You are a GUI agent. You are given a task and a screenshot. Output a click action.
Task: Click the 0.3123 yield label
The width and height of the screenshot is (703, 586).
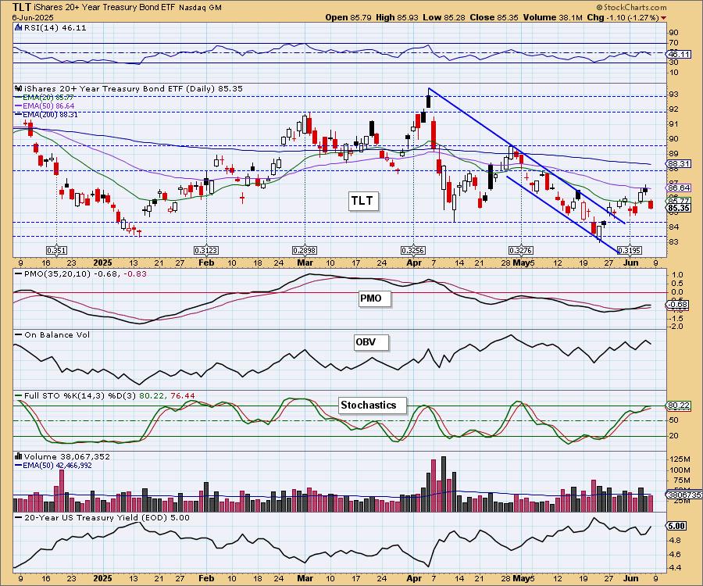coord(206,250)
